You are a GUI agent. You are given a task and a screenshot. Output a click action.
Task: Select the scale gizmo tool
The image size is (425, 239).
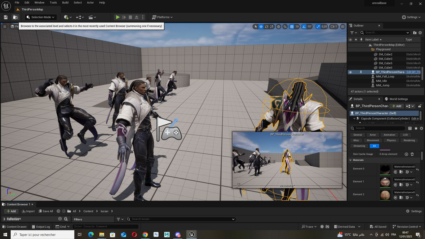pyautogui.click(x=272, y=27)
